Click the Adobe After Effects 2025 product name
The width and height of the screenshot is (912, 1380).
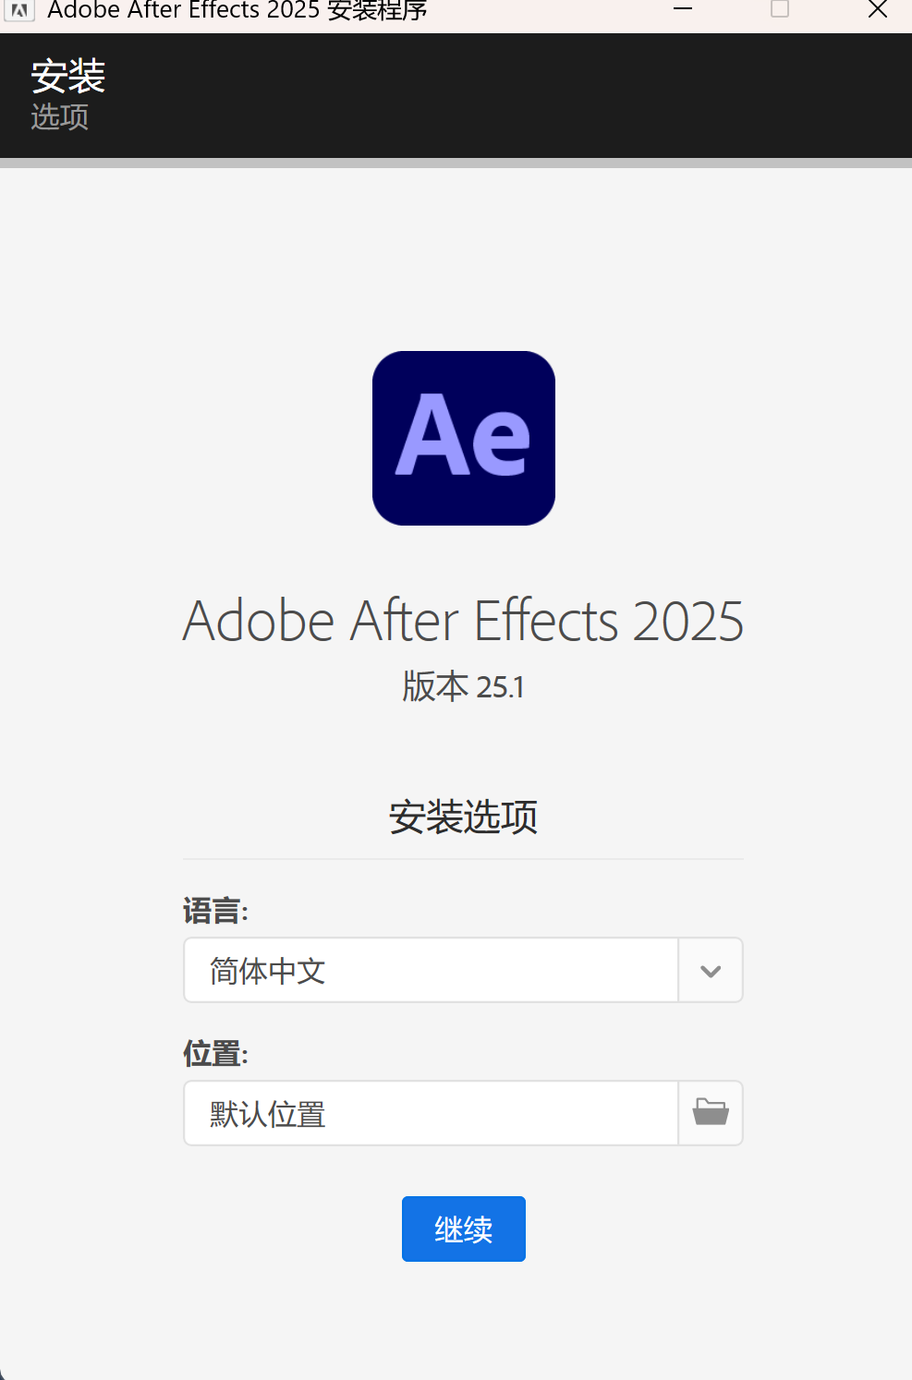click(x=463, y=621)
